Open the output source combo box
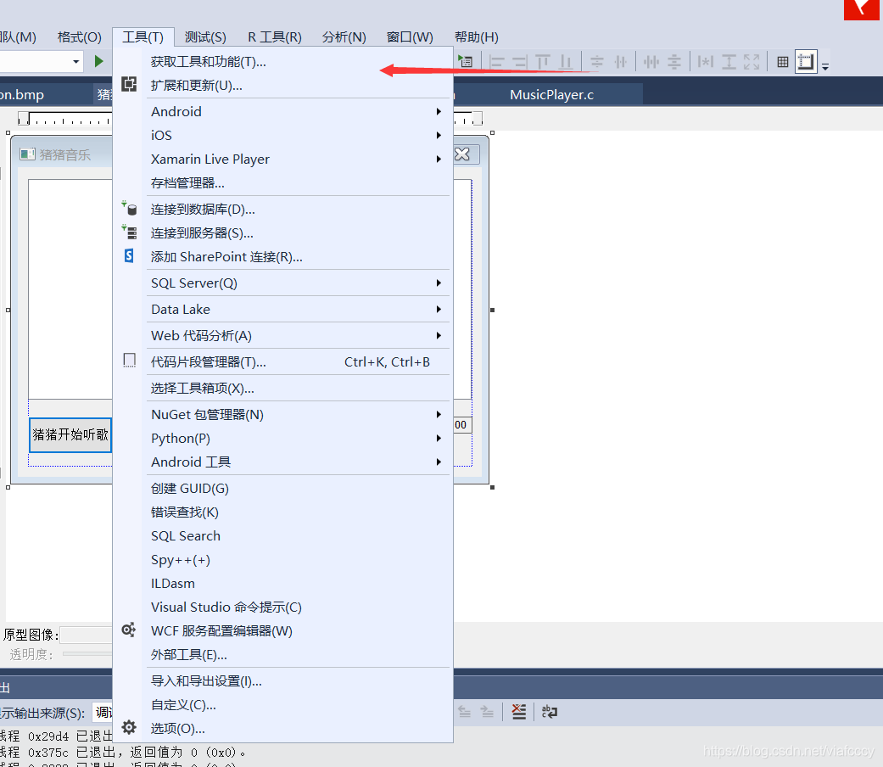Screen dimensions: 883x767 pyautogui.click(x=103, y=713)
